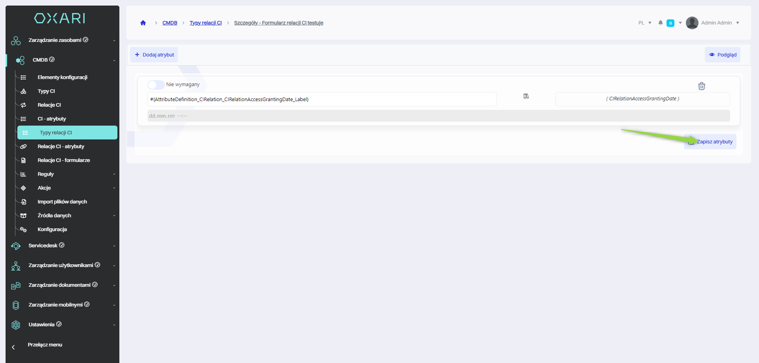Click the home icon in breadcrumb

click(143, 23)
